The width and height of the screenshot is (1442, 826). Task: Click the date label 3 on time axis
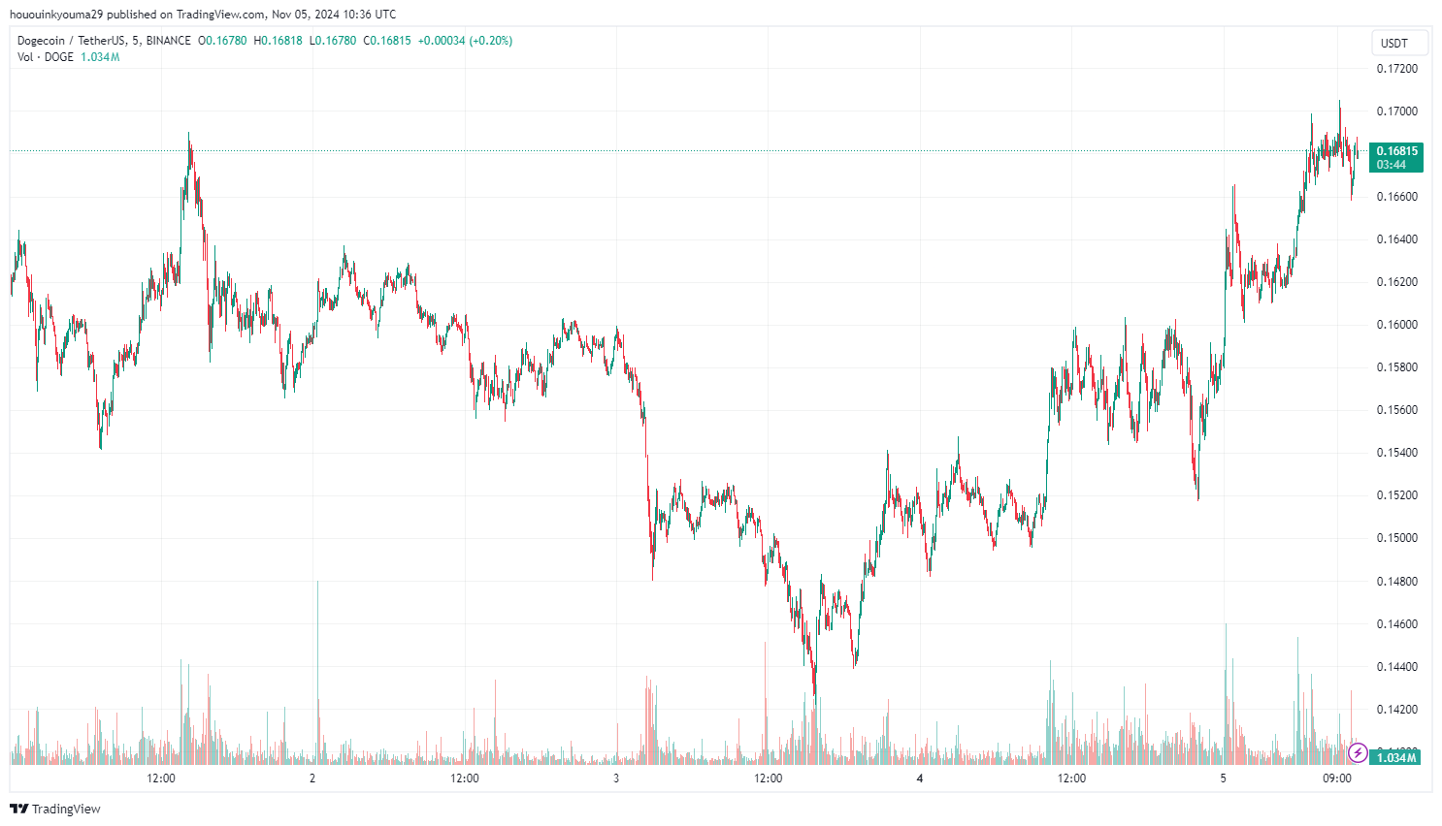click(616, 778)
